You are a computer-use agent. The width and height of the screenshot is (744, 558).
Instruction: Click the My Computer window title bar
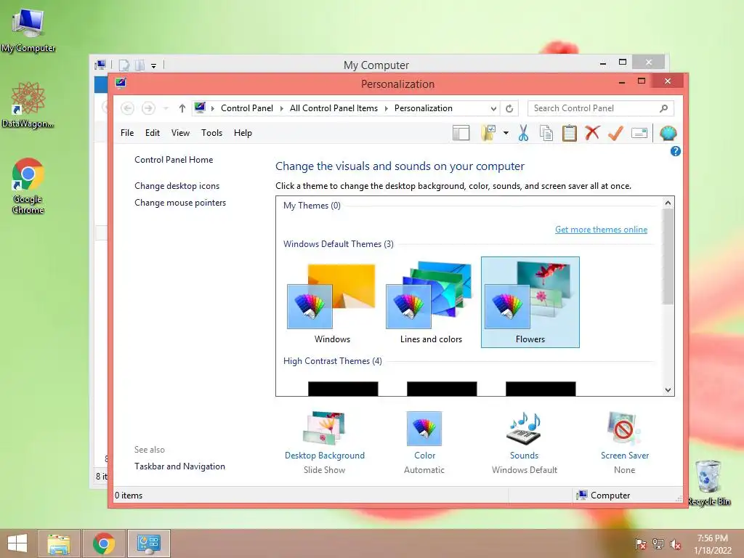(376, 65)
